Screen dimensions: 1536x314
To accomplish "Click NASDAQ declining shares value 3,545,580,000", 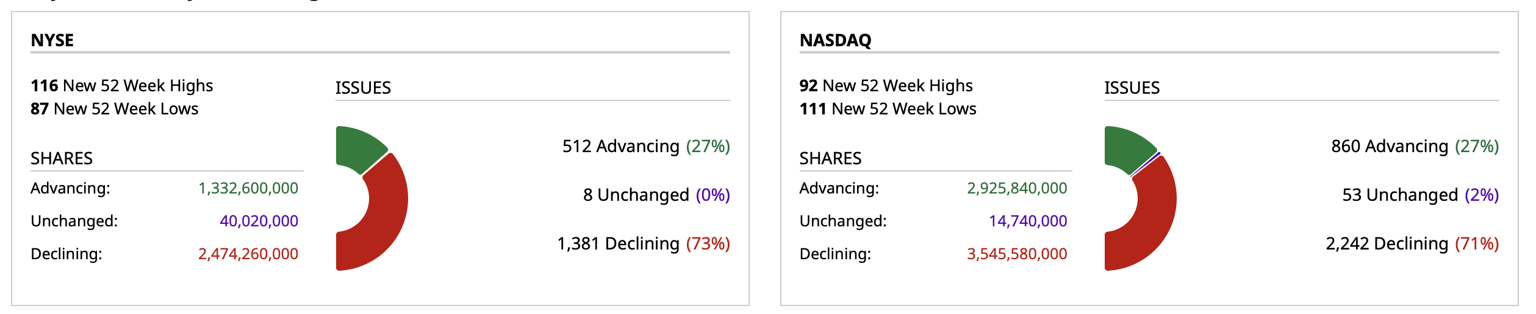I will (1017, 254).
